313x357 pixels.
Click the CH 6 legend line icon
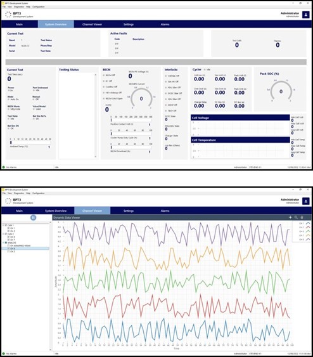click(308, 231)
